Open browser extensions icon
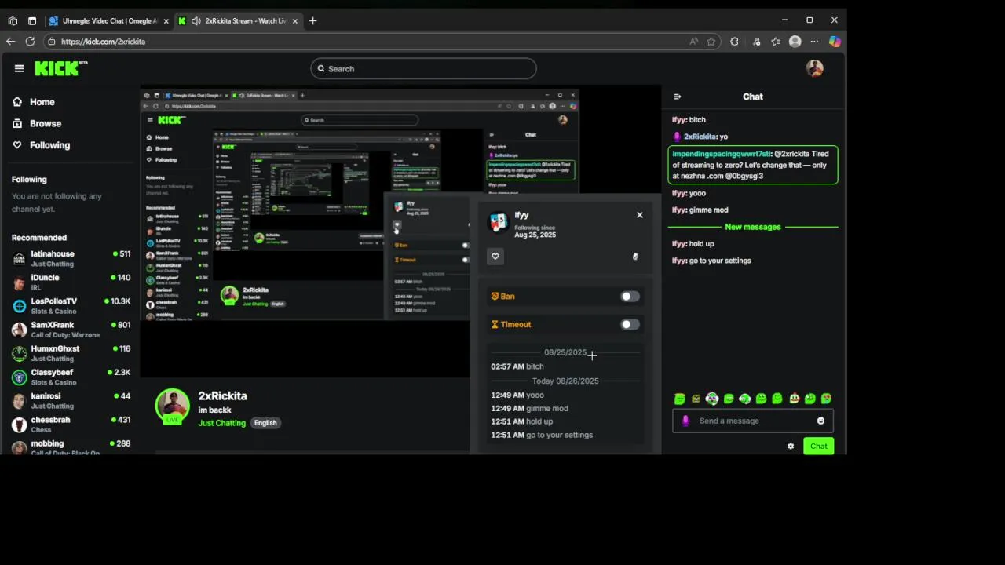This screenshot has height=565, width=1005. pos(734,42)
